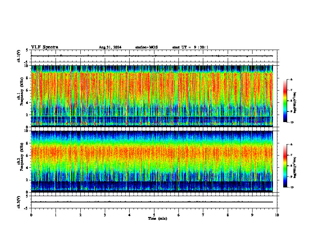312x241 pixels.
Task: Click the date label "Aug.31, 2024"
Action: click(110, 47)
